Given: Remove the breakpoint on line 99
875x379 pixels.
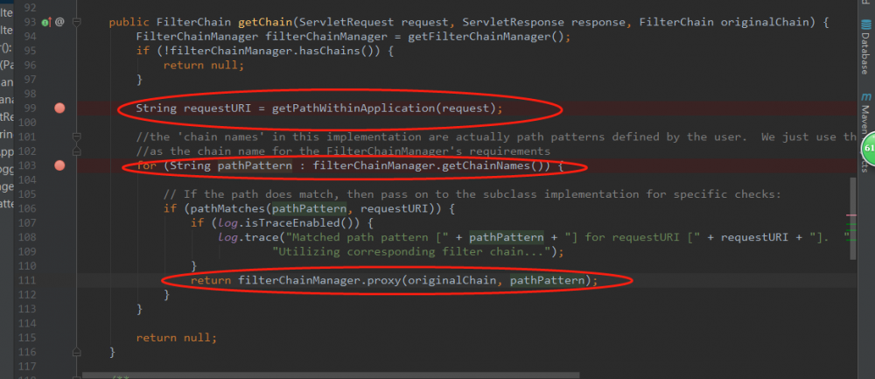Looking at the screenshot, I should point(59,109).
